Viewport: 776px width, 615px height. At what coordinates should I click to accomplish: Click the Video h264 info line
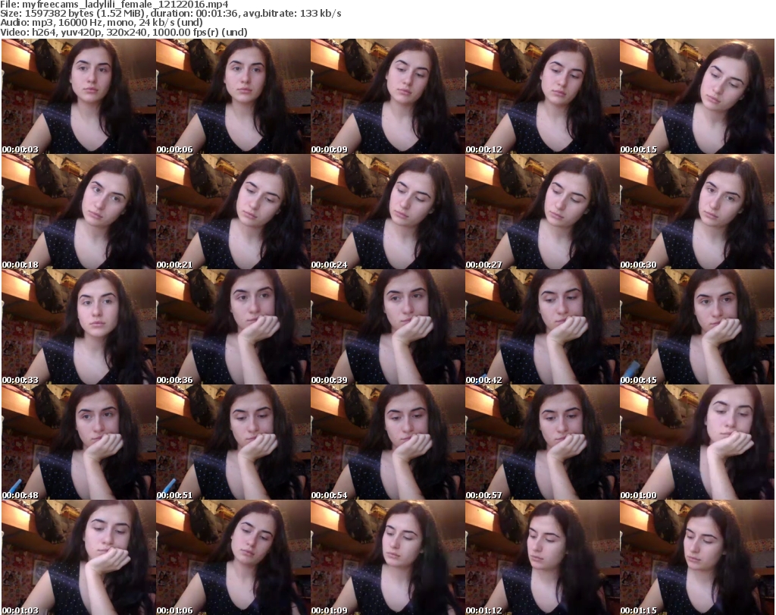point(124,32)
